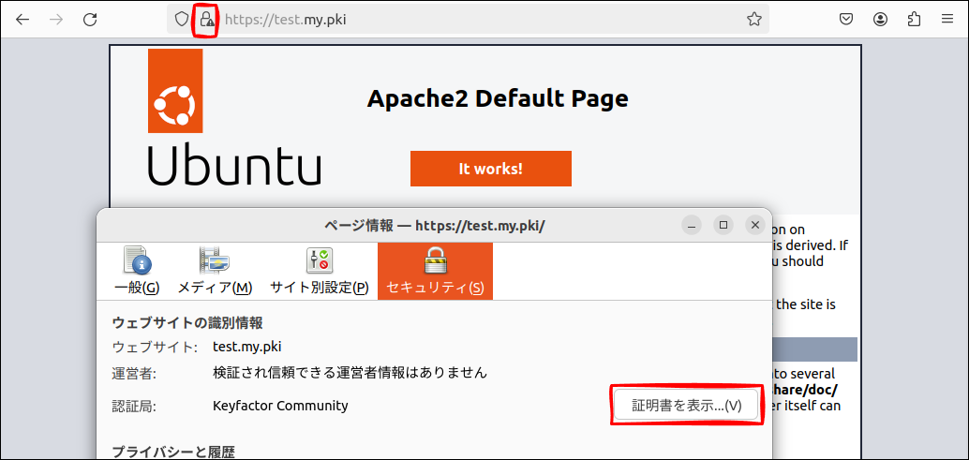Select the セキュリティ tab
Screen dimensions: 969x460
[435, 272]
